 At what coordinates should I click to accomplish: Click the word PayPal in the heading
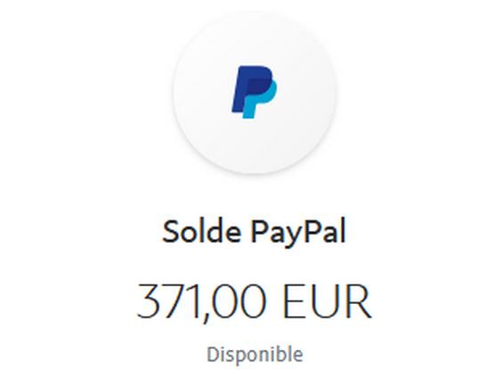[299, 234]
